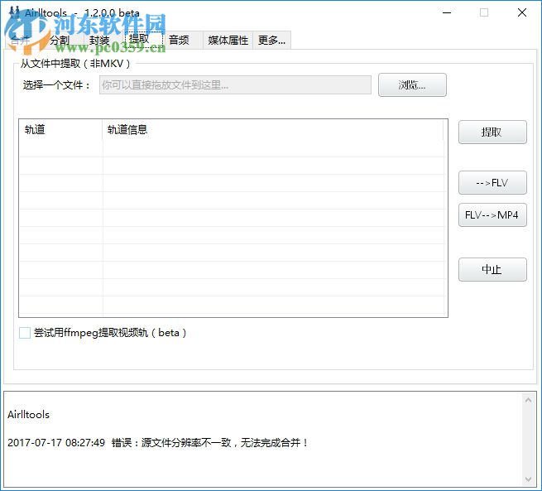Viewport: 542px width, 491px height.
Task: Click the file path input field
Action: 235,84
